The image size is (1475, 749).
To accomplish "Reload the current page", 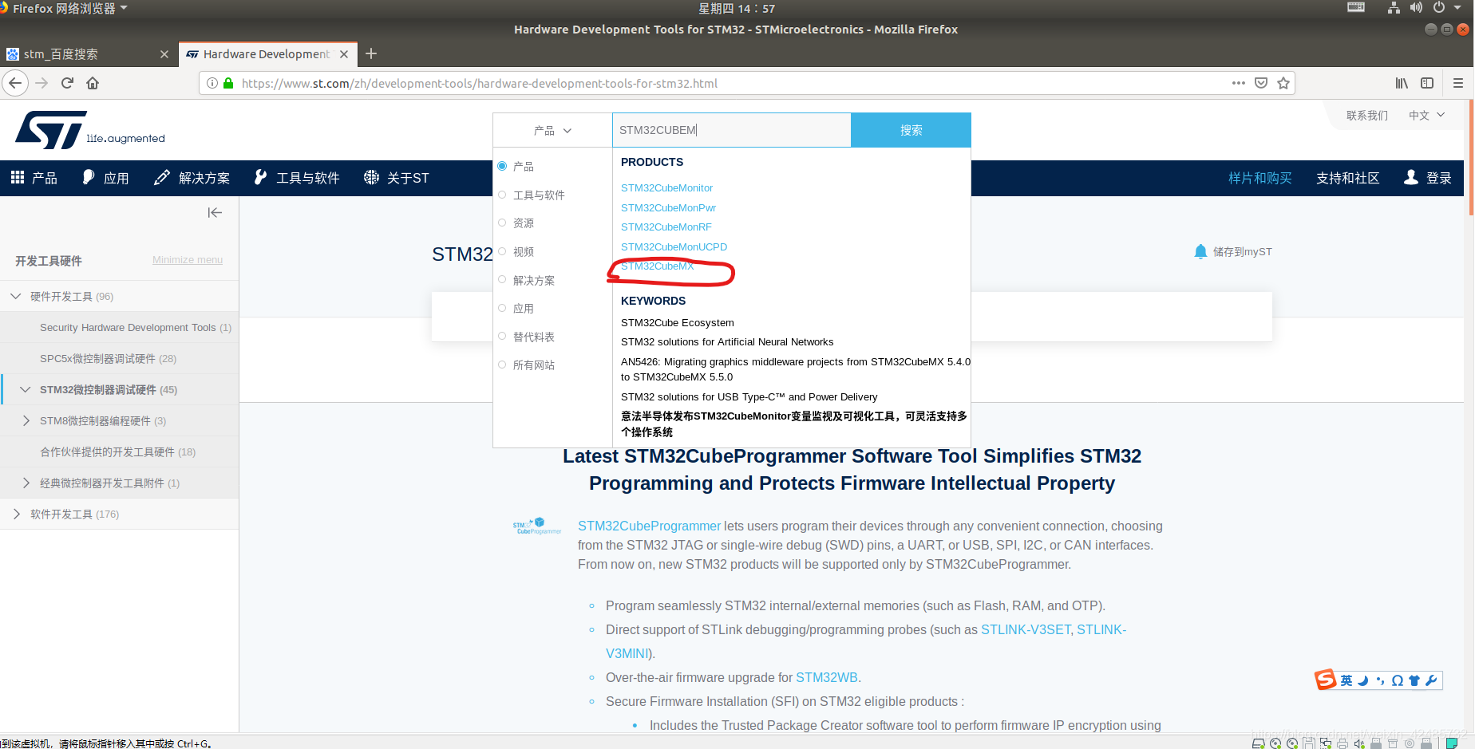I will [x=67, y=83].
